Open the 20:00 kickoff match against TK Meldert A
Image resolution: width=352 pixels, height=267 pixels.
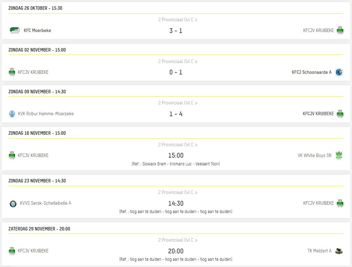point(176,251)
